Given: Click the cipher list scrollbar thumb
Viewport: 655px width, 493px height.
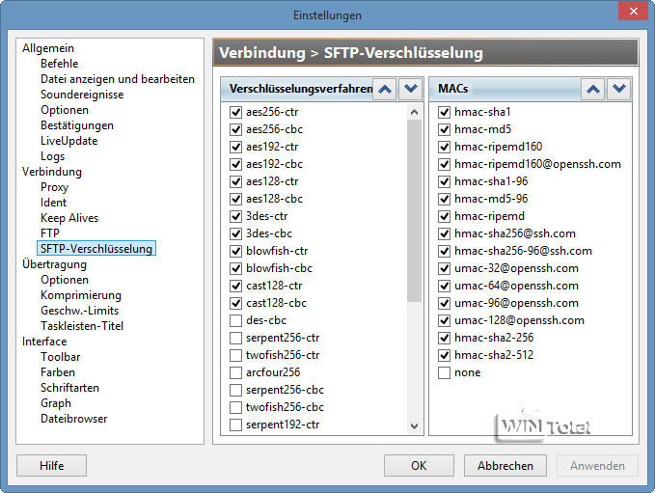Looking at the screenshot, I should click(x=414, y=210).
